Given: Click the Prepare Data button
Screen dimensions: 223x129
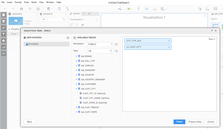Looking at the screenshot, I should 195,122.
